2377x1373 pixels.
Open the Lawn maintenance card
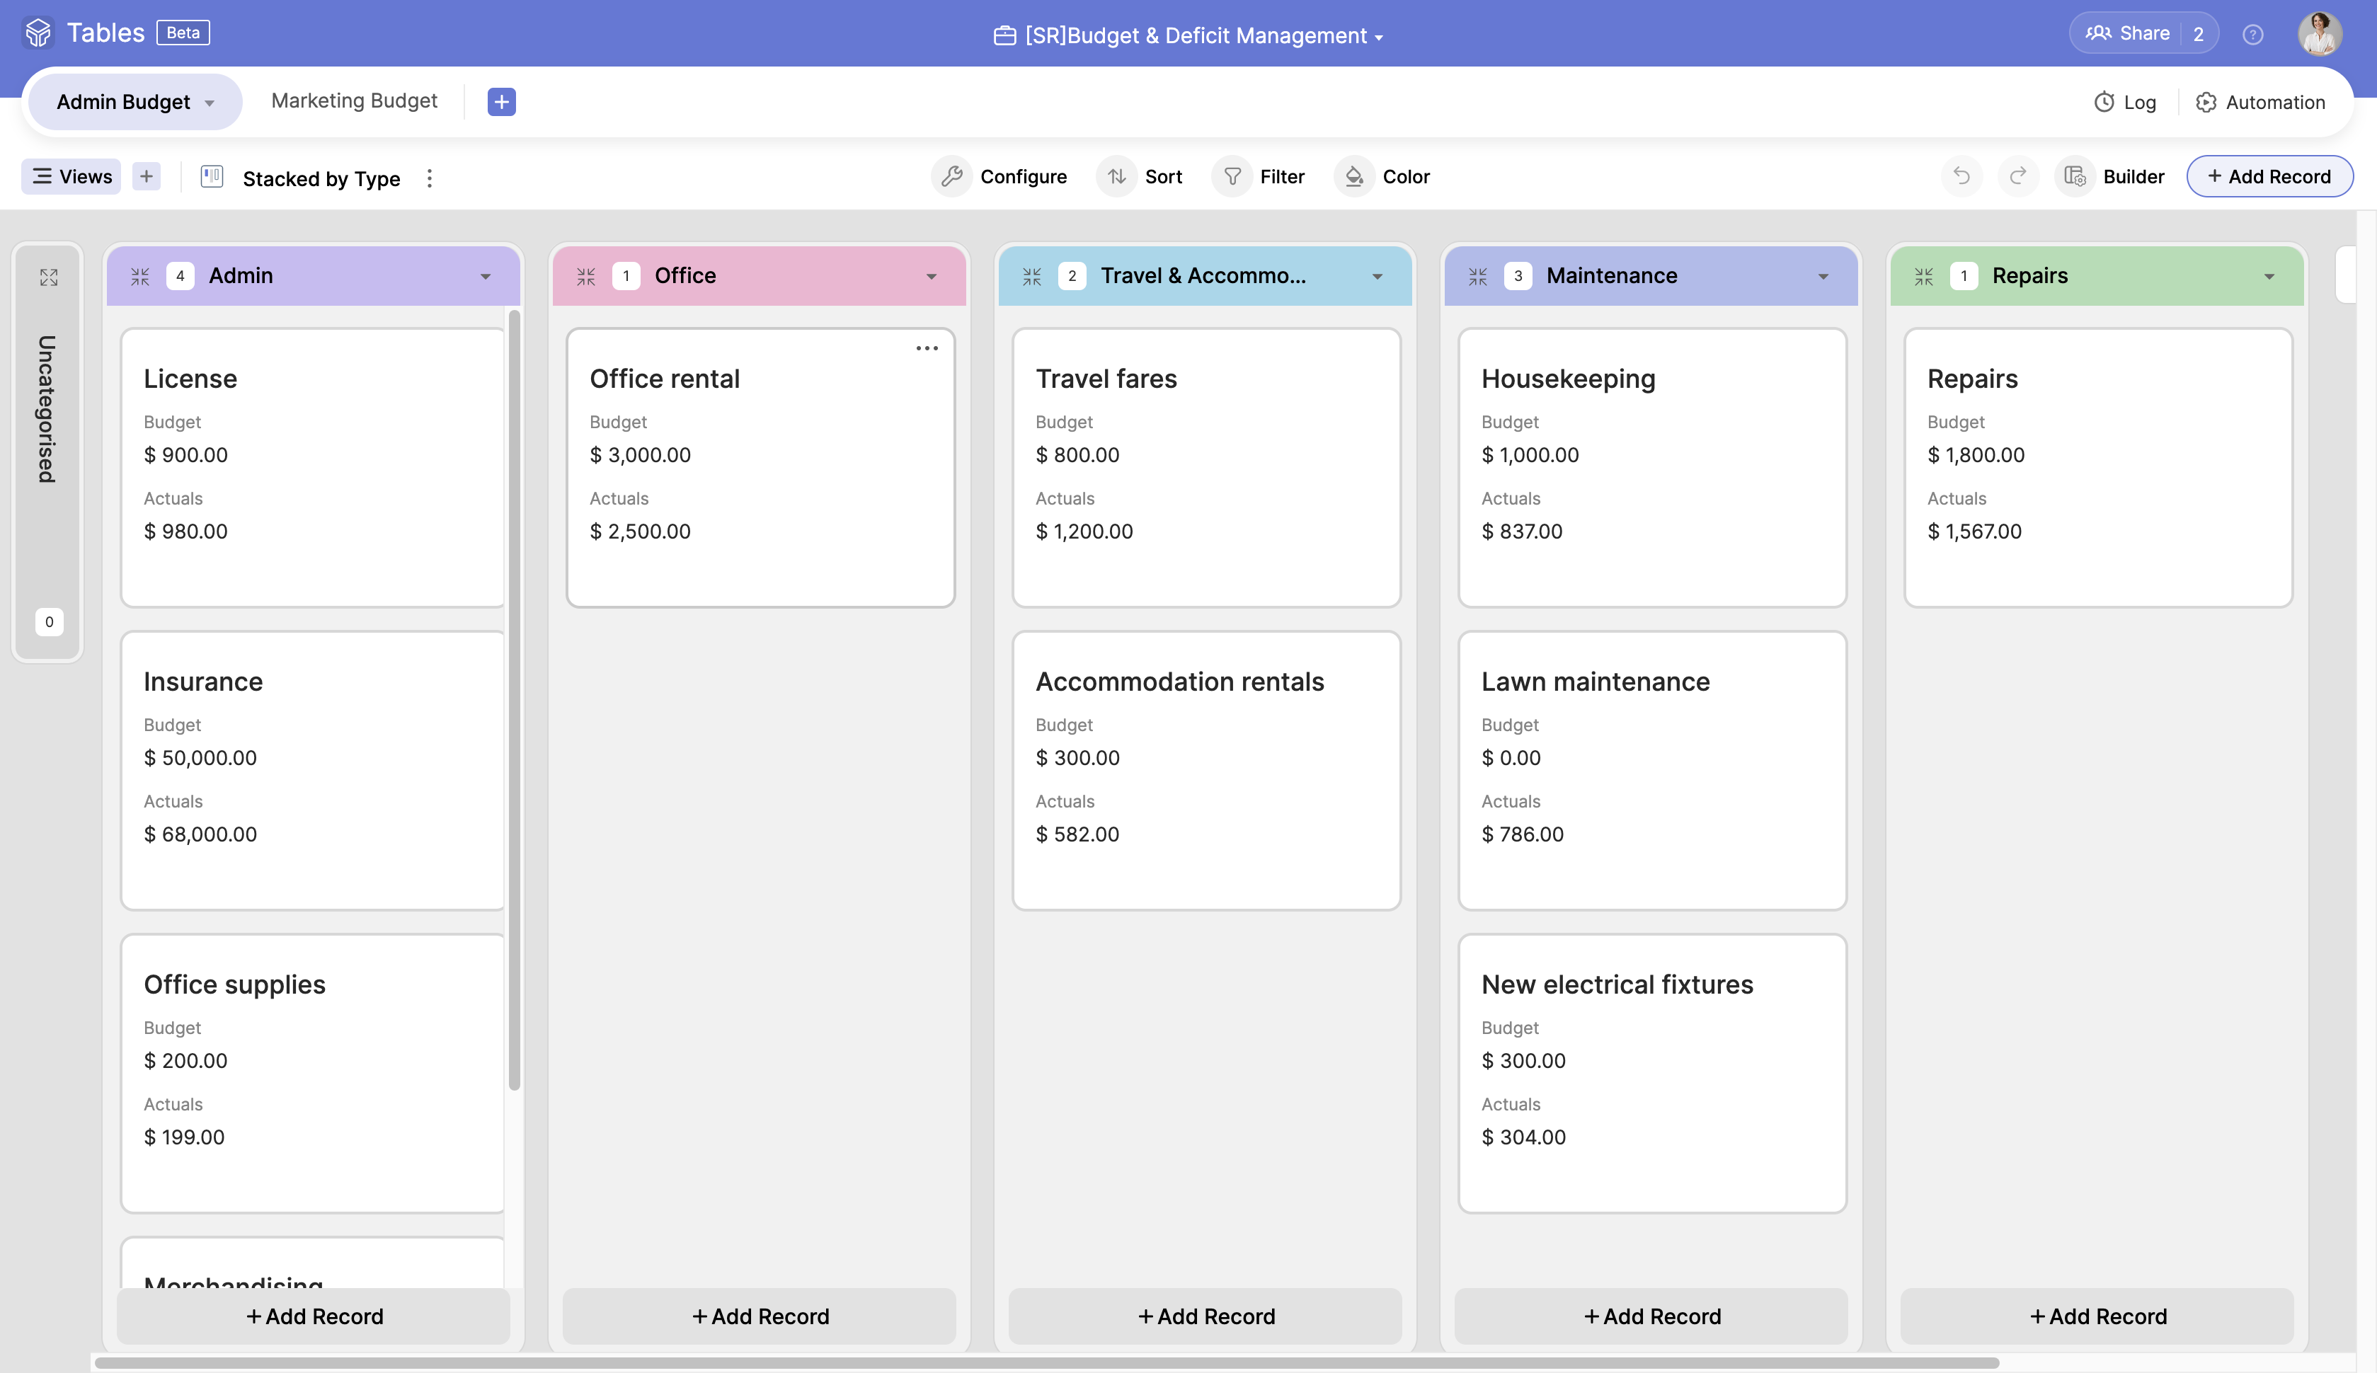(1652, 771)
